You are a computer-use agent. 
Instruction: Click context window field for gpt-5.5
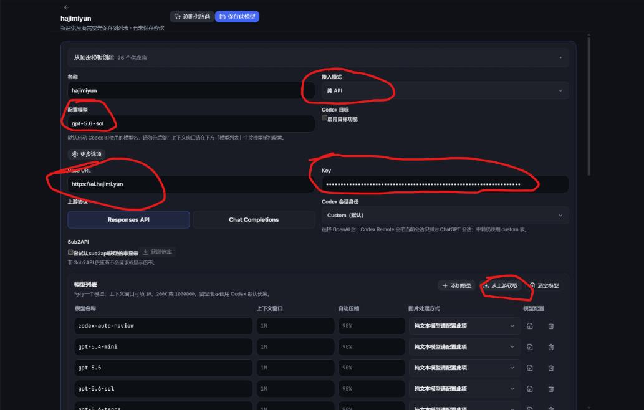coord(296,368)
